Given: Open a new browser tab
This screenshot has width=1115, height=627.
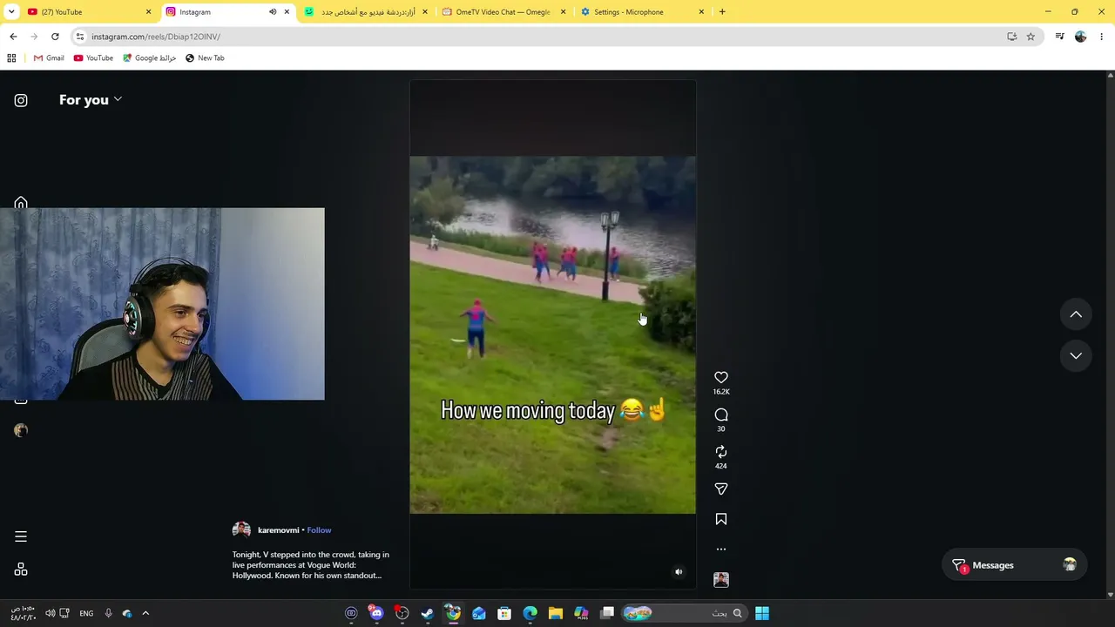Looking at the screenshot, I should tap(722, 12).
